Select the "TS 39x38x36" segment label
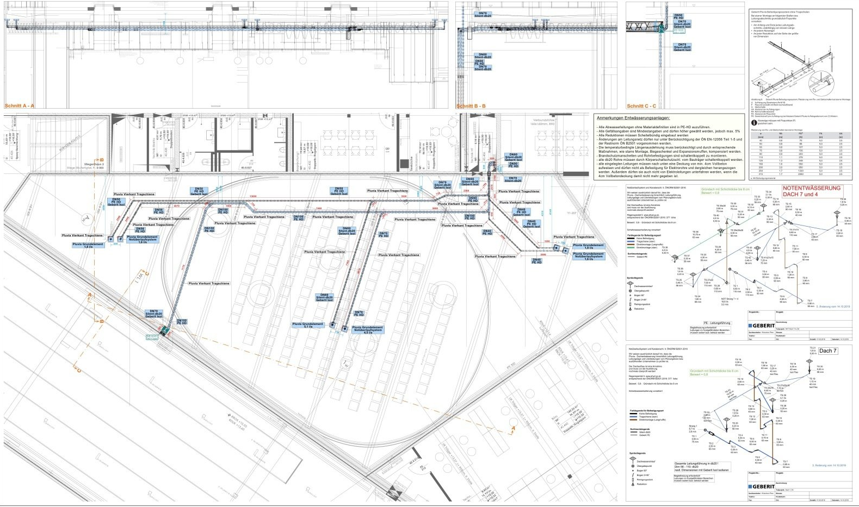 coord(736,230)
